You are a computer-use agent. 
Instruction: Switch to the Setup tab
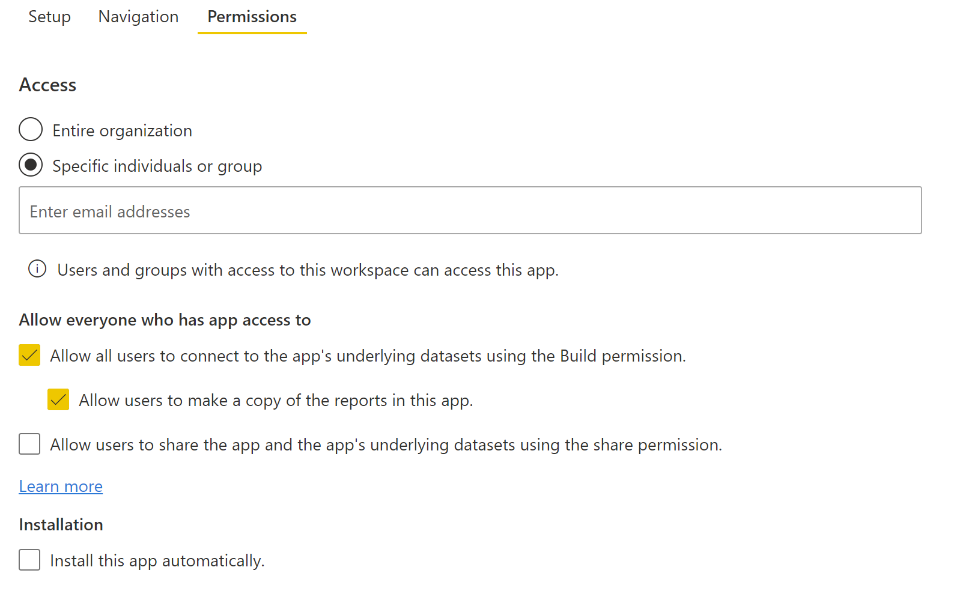click(x=49, y=17)
